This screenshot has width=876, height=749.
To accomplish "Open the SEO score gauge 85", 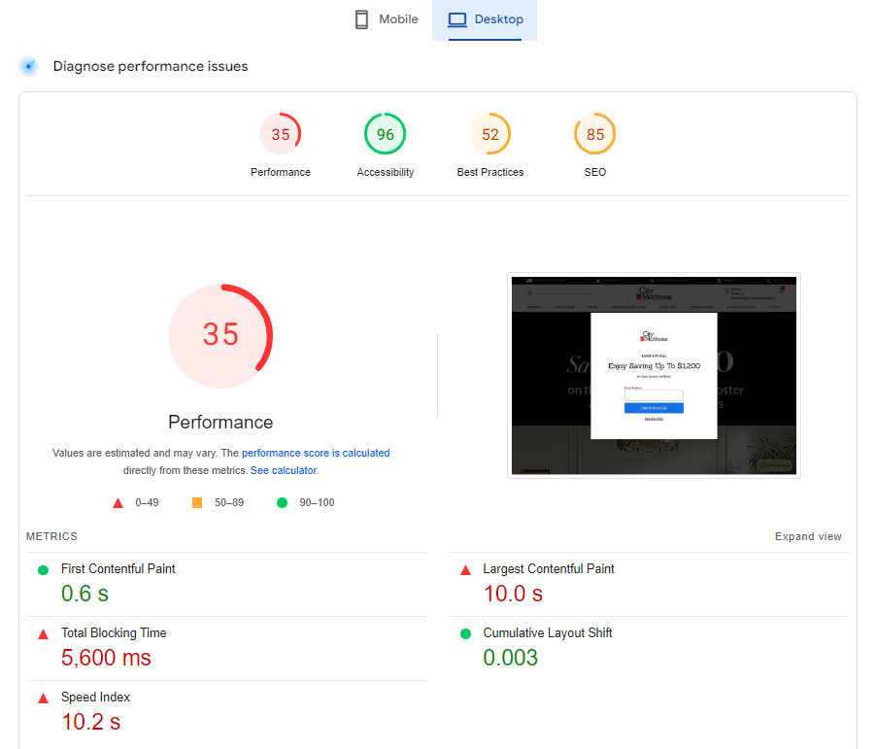I will (x=595, y=135).
